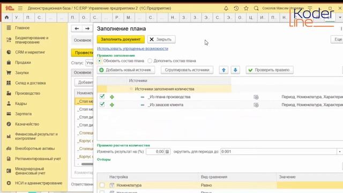The height and width of the screenshot is (193, 343).
Task: Collapse _Из плана производства minus
Action: point(143,97)
